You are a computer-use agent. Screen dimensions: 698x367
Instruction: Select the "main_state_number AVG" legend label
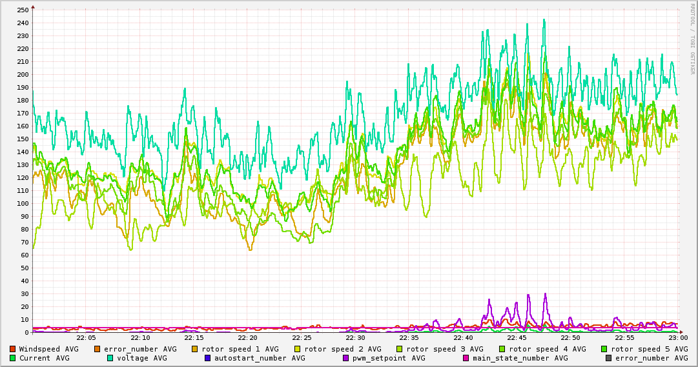[x=520, y=358]
